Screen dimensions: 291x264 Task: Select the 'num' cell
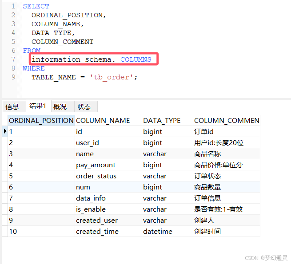[108, 187]
